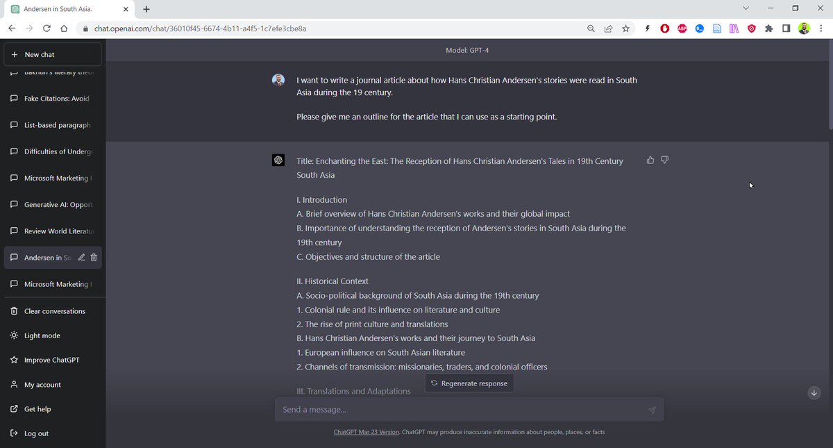Open the purple books extension icon
This screenshot has height=448, width=833.
click(734, 29)
